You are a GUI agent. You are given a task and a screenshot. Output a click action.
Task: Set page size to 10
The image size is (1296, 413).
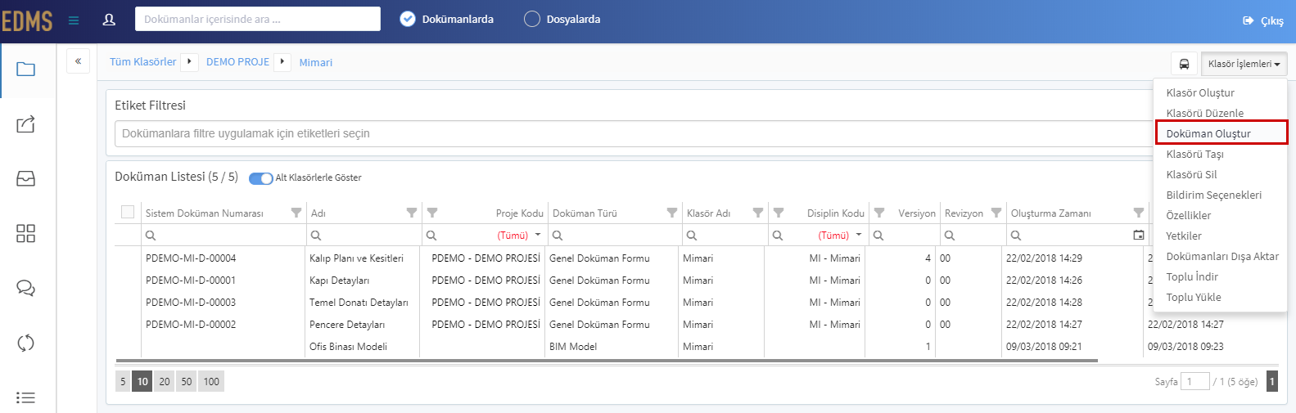click(142, 381)
